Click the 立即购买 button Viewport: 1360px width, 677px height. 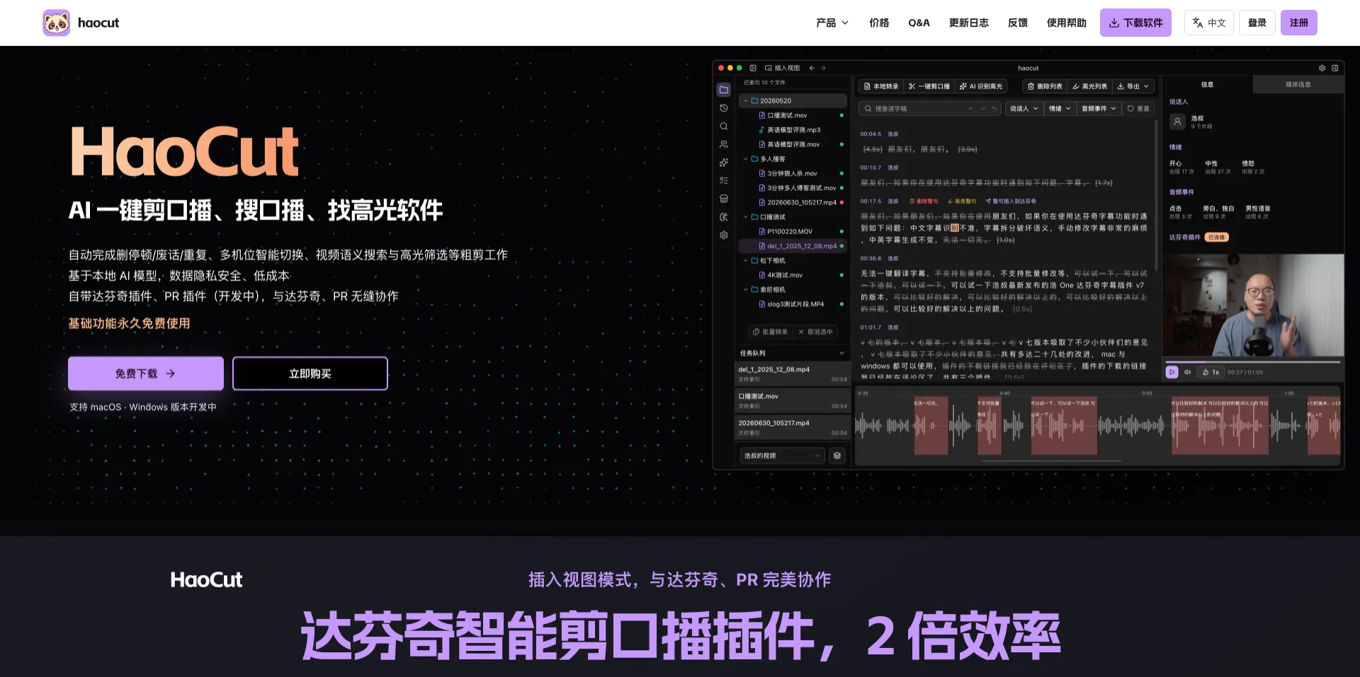tap(310, 374)
